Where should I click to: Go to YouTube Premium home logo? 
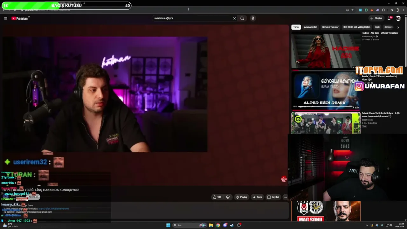20,18
